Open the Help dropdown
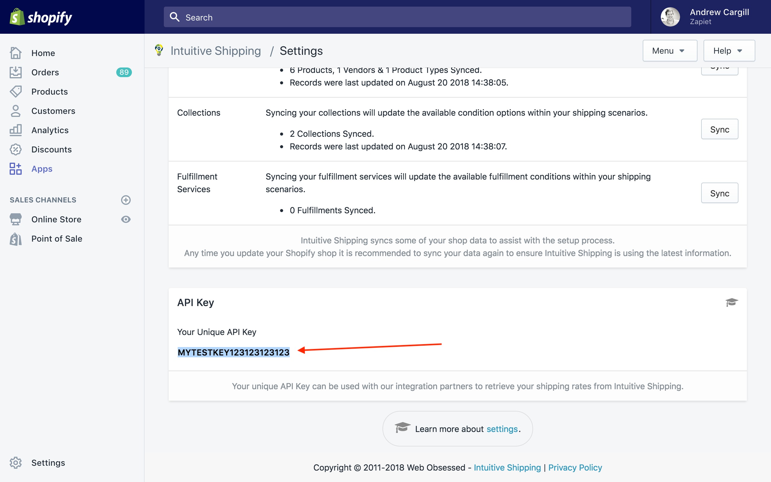 [x=729, y=51]
